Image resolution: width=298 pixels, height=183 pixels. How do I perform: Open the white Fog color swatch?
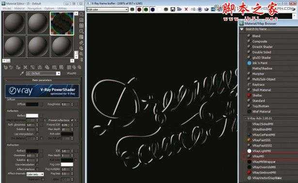coord(67,164)
